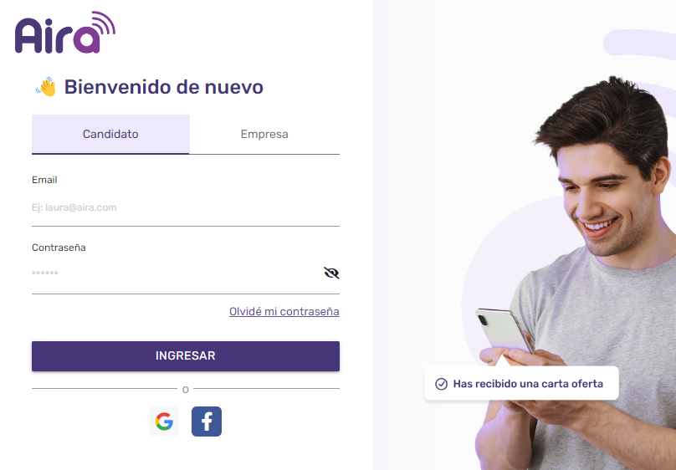Click the Contraseña field label

59,248
